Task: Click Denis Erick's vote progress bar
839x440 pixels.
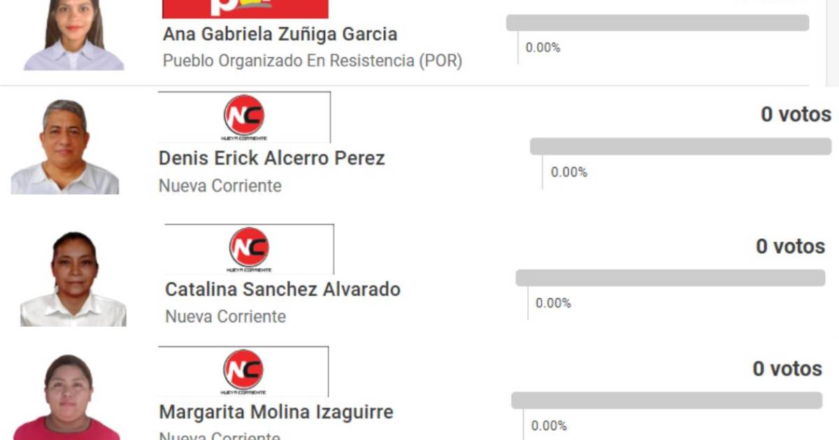Action: coord(680,147)
